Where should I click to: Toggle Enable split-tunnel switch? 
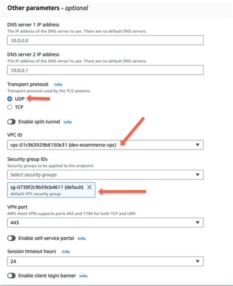click(x=11, y=122)
